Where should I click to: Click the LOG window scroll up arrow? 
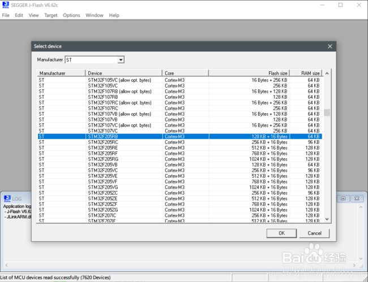click(361, 207)
